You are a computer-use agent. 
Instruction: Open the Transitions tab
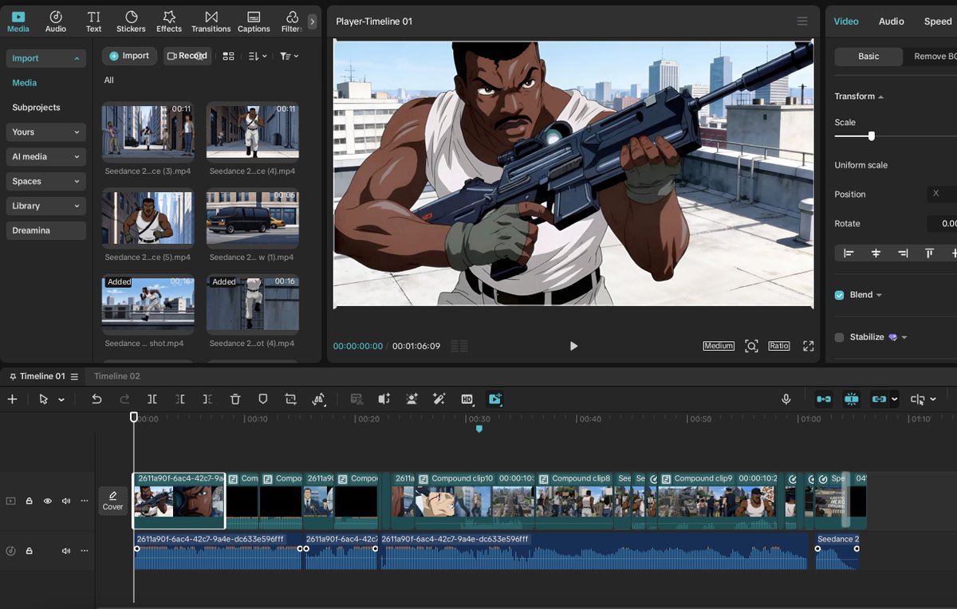point(211,22)
